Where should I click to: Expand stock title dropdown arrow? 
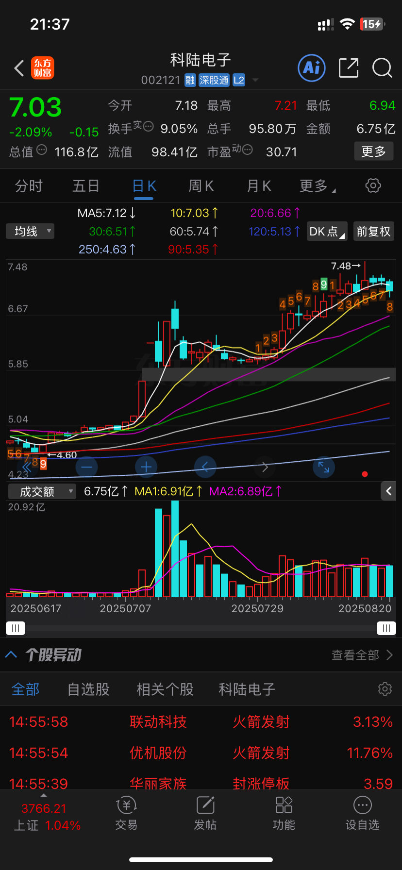point(255,80)
